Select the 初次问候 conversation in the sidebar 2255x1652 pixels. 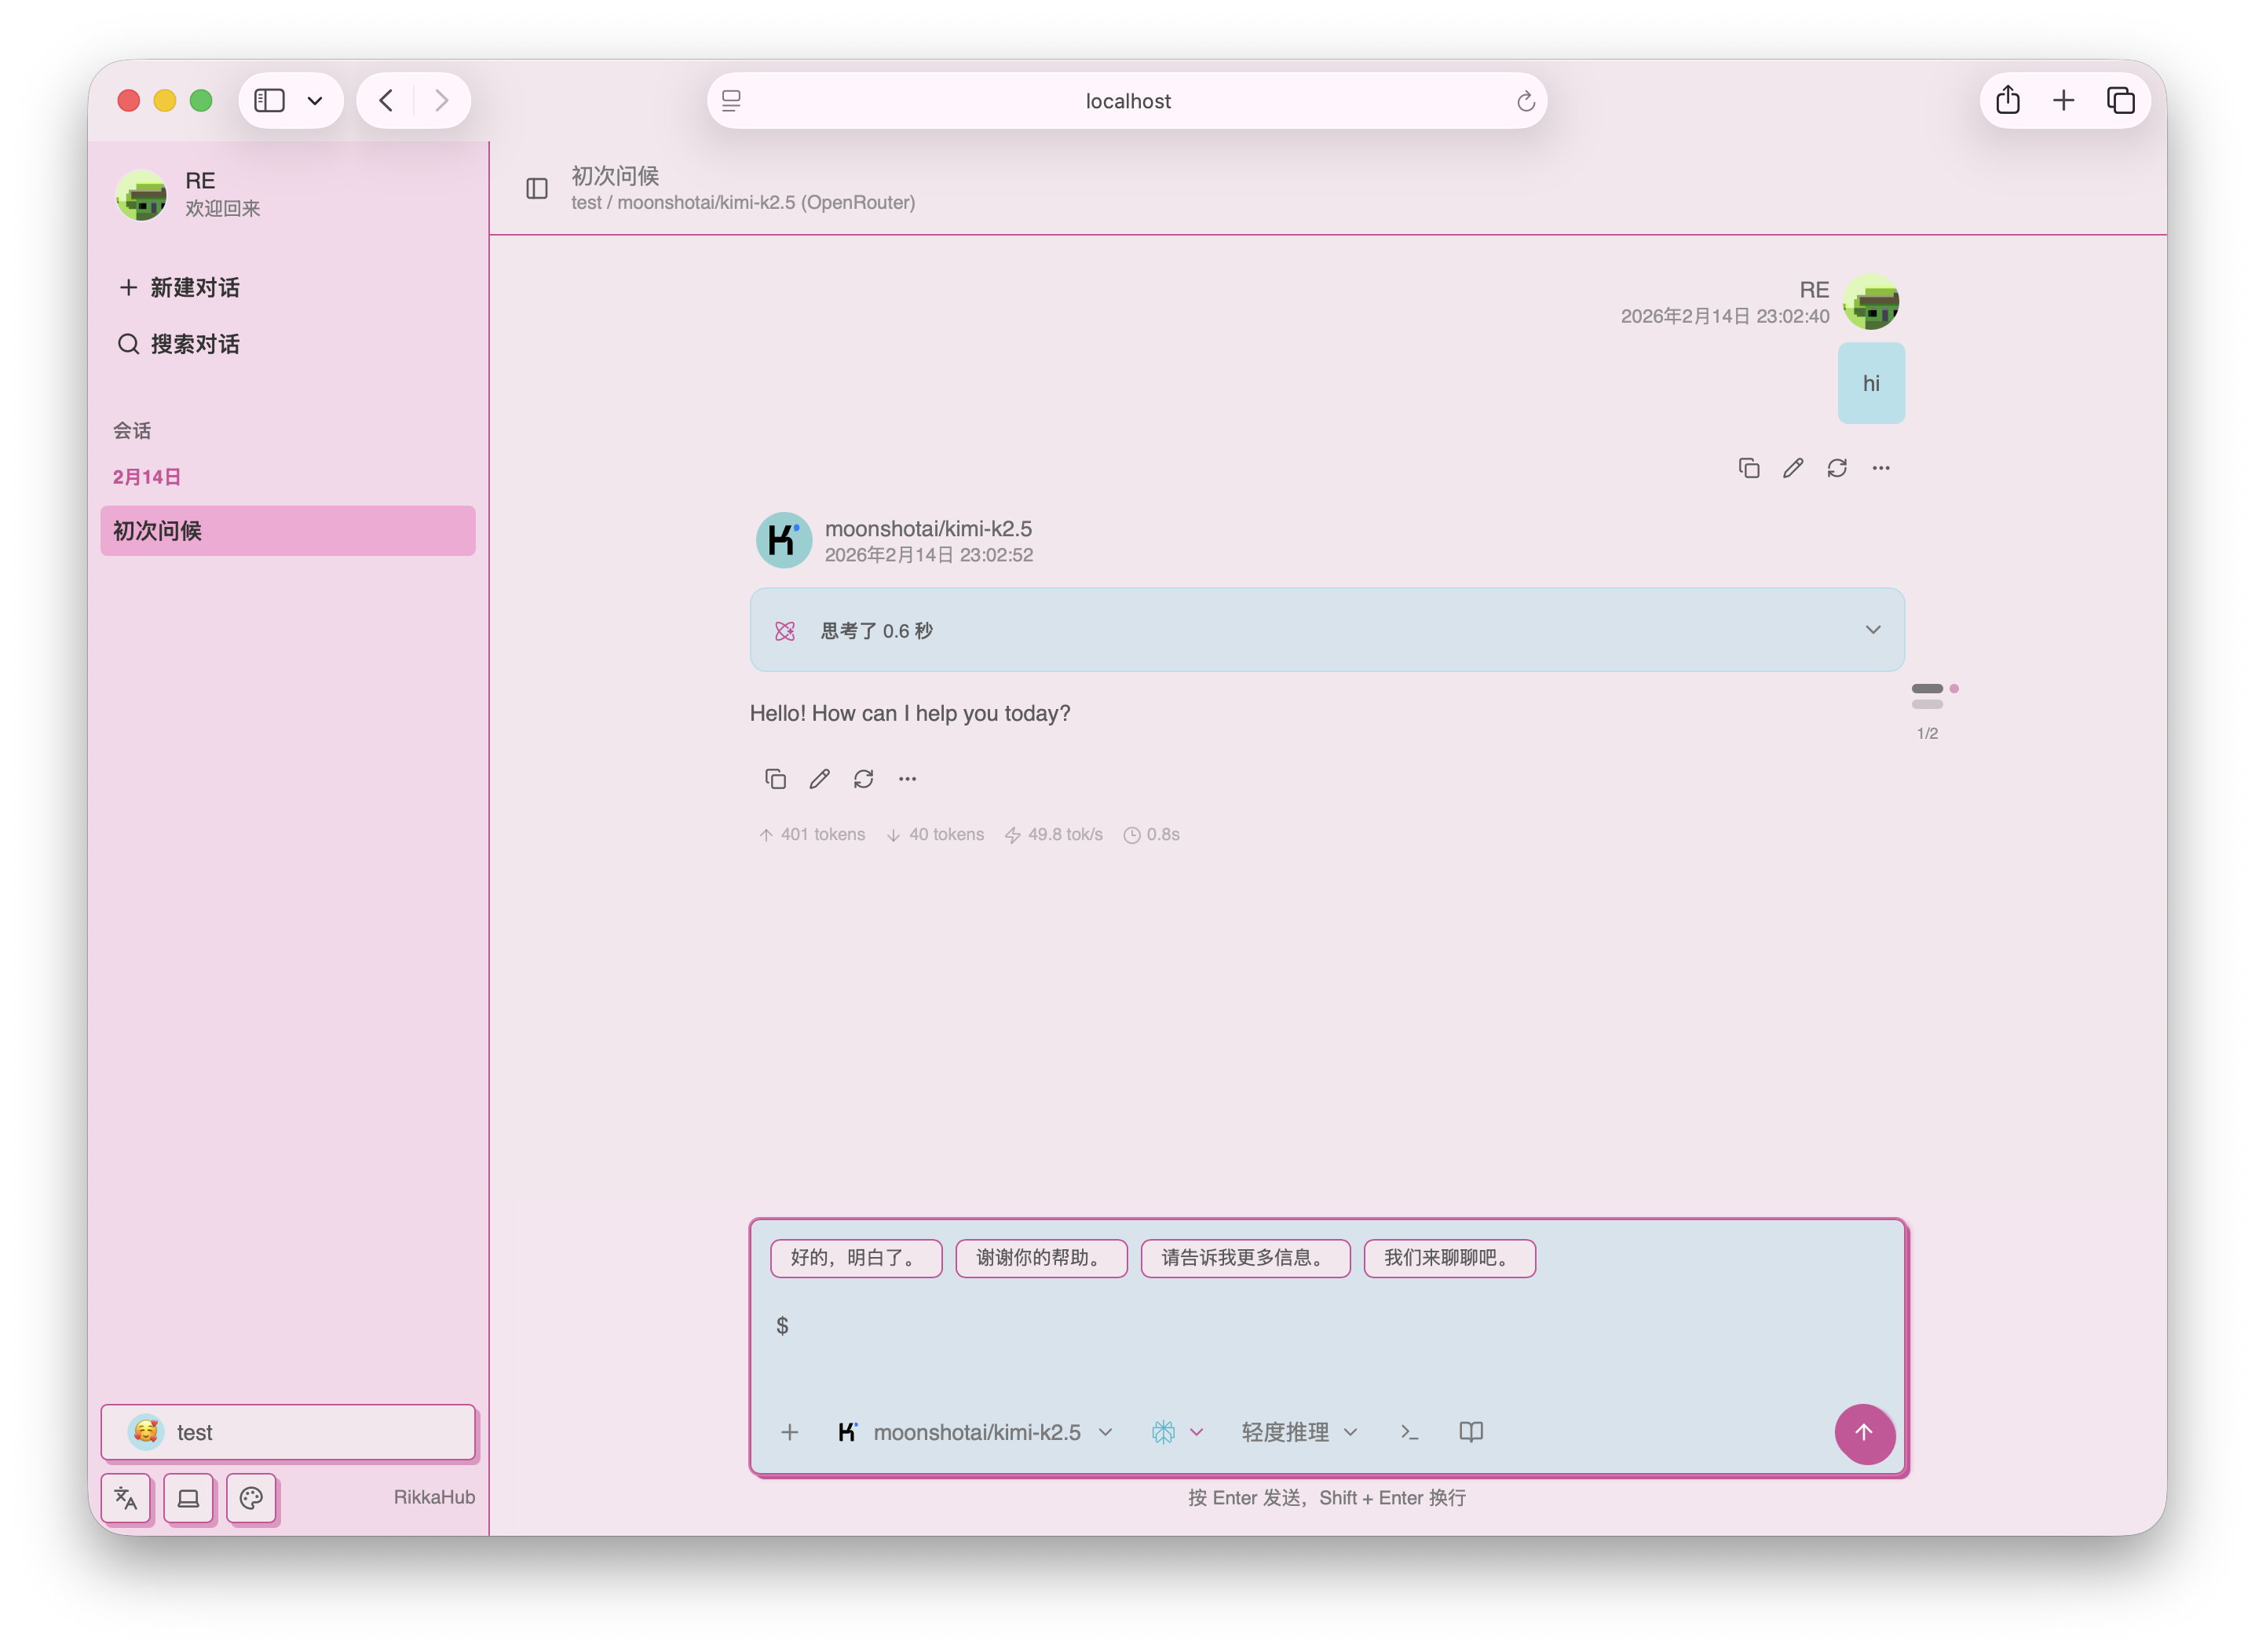[288, 531]
